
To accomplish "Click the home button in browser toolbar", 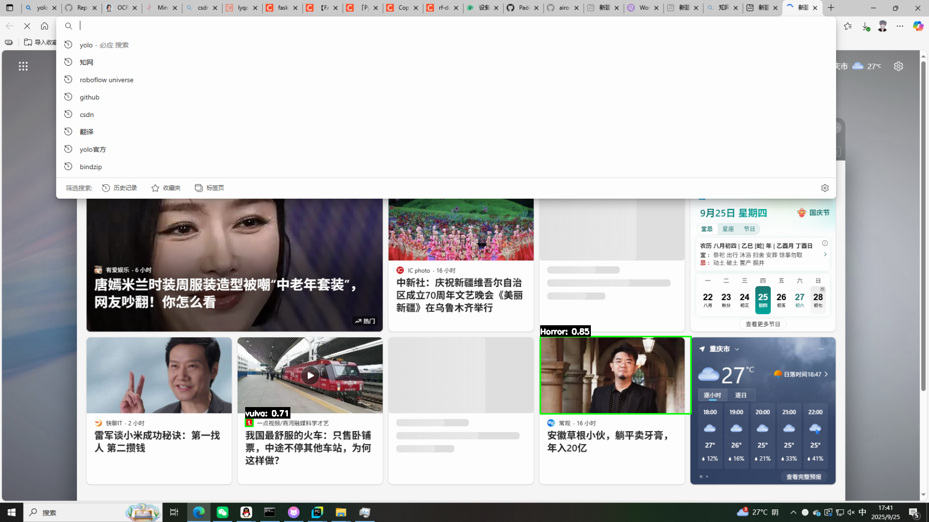I will pos(45,26).
